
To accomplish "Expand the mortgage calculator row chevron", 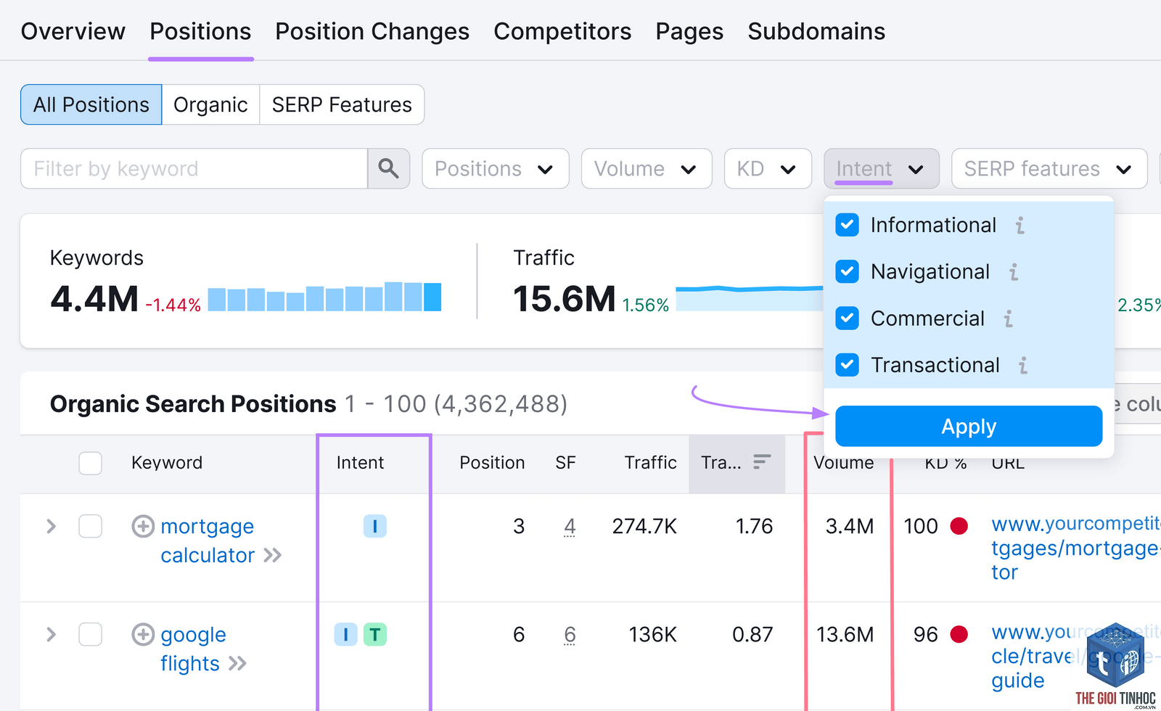I will coord(51,526).
